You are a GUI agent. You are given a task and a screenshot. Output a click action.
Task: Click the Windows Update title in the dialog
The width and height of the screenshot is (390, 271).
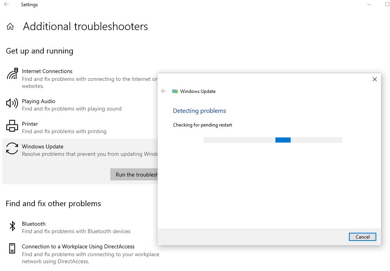pos(198,91)
